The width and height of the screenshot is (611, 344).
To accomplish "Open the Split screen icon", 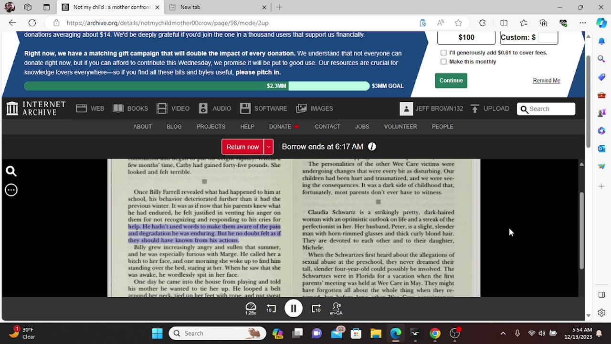I will 504,23.
